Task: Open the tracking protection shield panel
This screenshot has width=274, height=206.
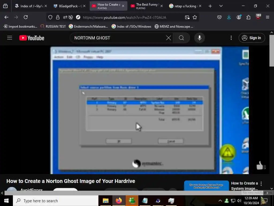Action: click(x=50, y=17)
